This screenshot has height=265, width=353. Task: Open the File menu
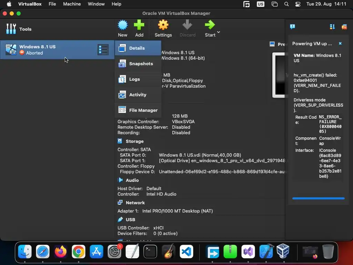pyautogui.click(x=52, y=4)
